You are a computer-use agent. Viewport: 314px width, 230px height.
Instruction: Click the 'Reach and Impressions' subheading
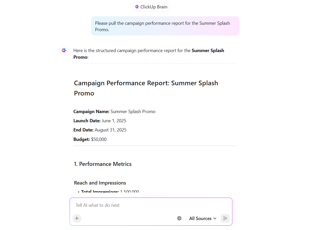100,183
